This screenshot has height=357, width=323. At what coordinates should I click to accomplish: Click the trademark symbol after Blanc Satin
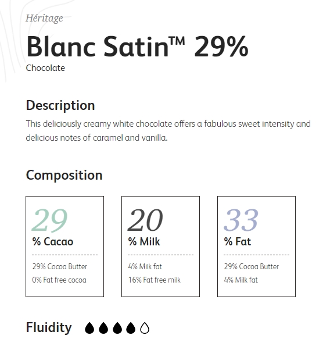pos(177,41)
